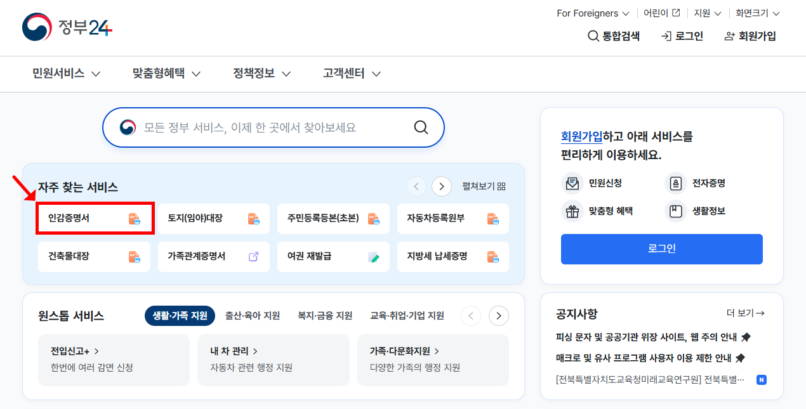
Task: Click the magnifier icon in the search bar
Action: coord(421,127)
